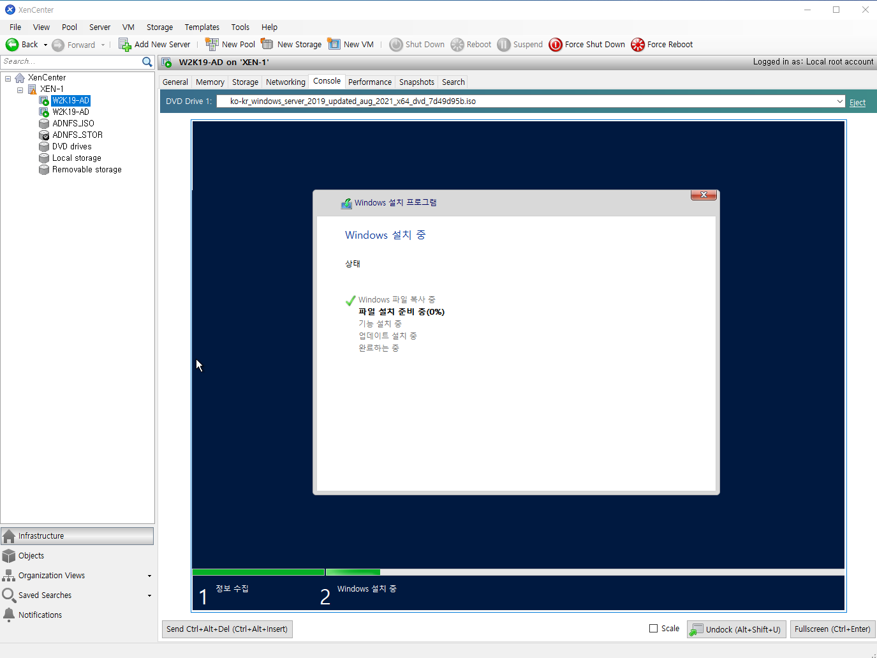
Task: Click the Force Shut Down red icon
Action: pos(556,45)
